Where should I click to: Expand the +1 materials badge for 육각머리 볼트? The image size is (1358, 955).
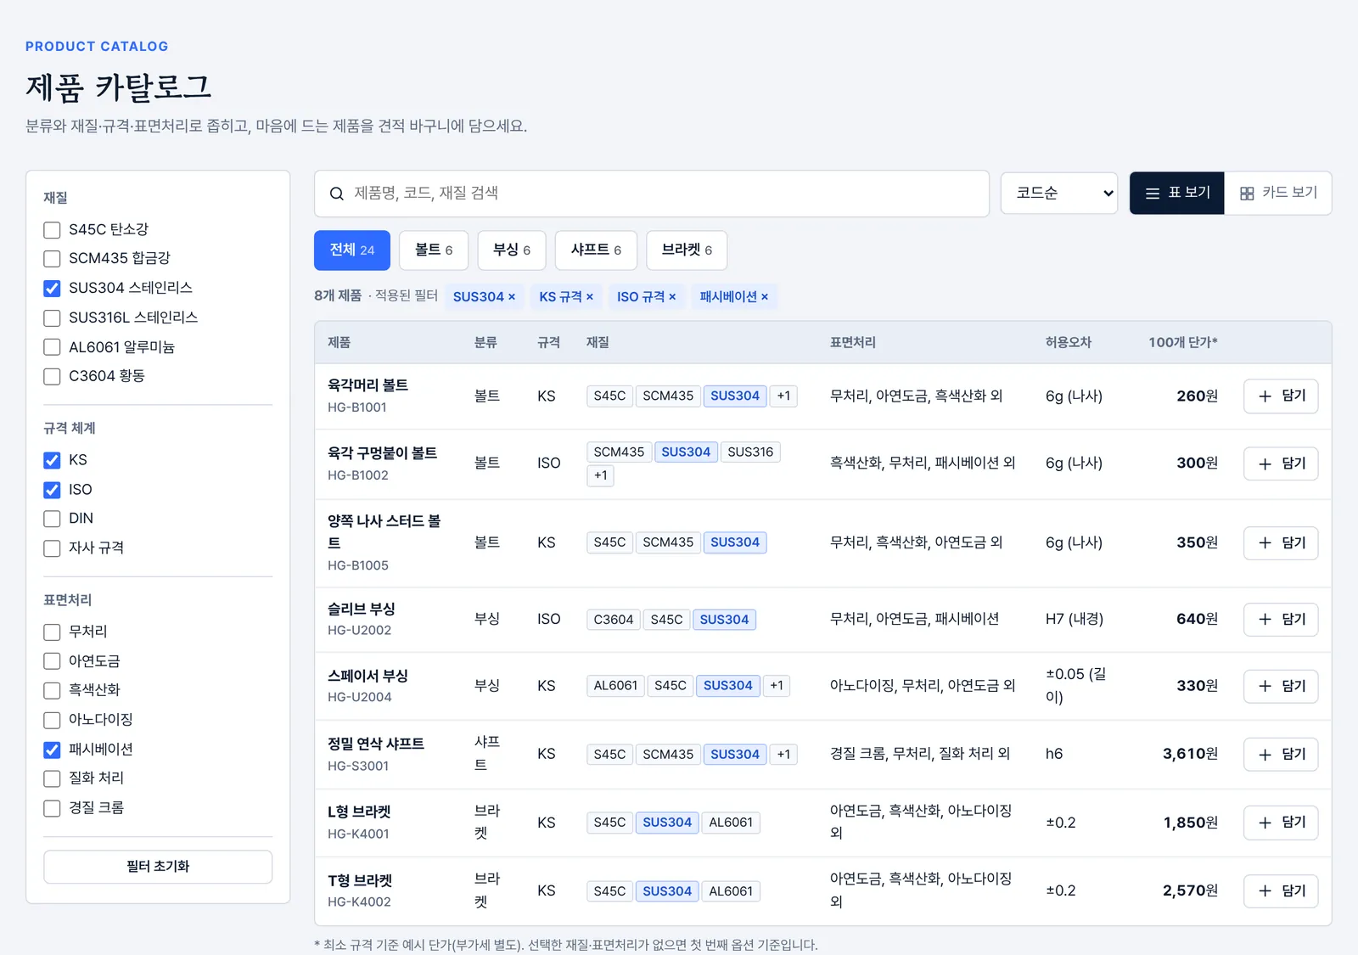tap(783, 396)
